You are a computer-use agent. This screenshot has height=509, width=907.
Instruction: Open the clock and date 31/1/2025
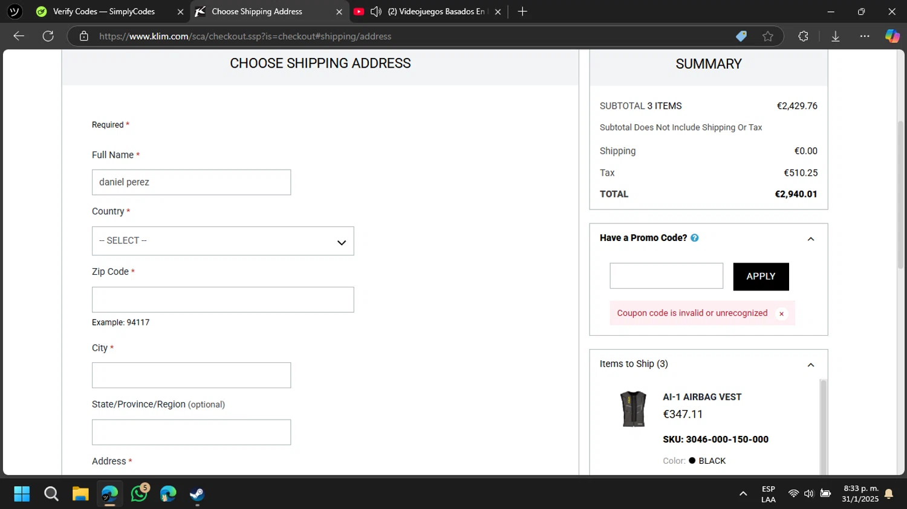click(860, 494)
